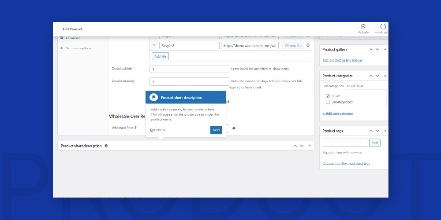Check the Music category checkbox
The height and width of the screenshot is (220, 441).
[328, 96]
